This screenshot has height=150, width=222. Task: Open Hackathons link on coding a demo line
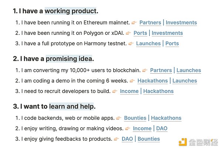click(x=152, y=81)
